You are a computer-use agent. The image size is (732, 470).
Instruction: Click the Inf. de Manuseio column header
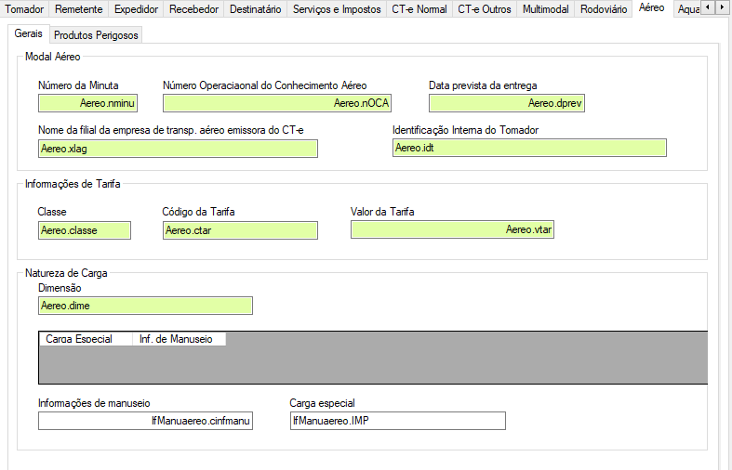coord(176,339)
